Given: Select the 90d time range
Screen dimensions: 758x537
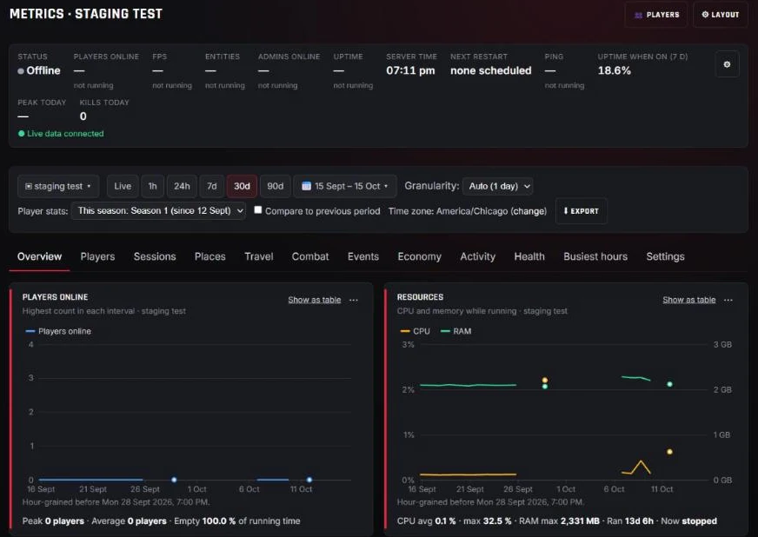Looking at the screenshot, I should [275, 186].
